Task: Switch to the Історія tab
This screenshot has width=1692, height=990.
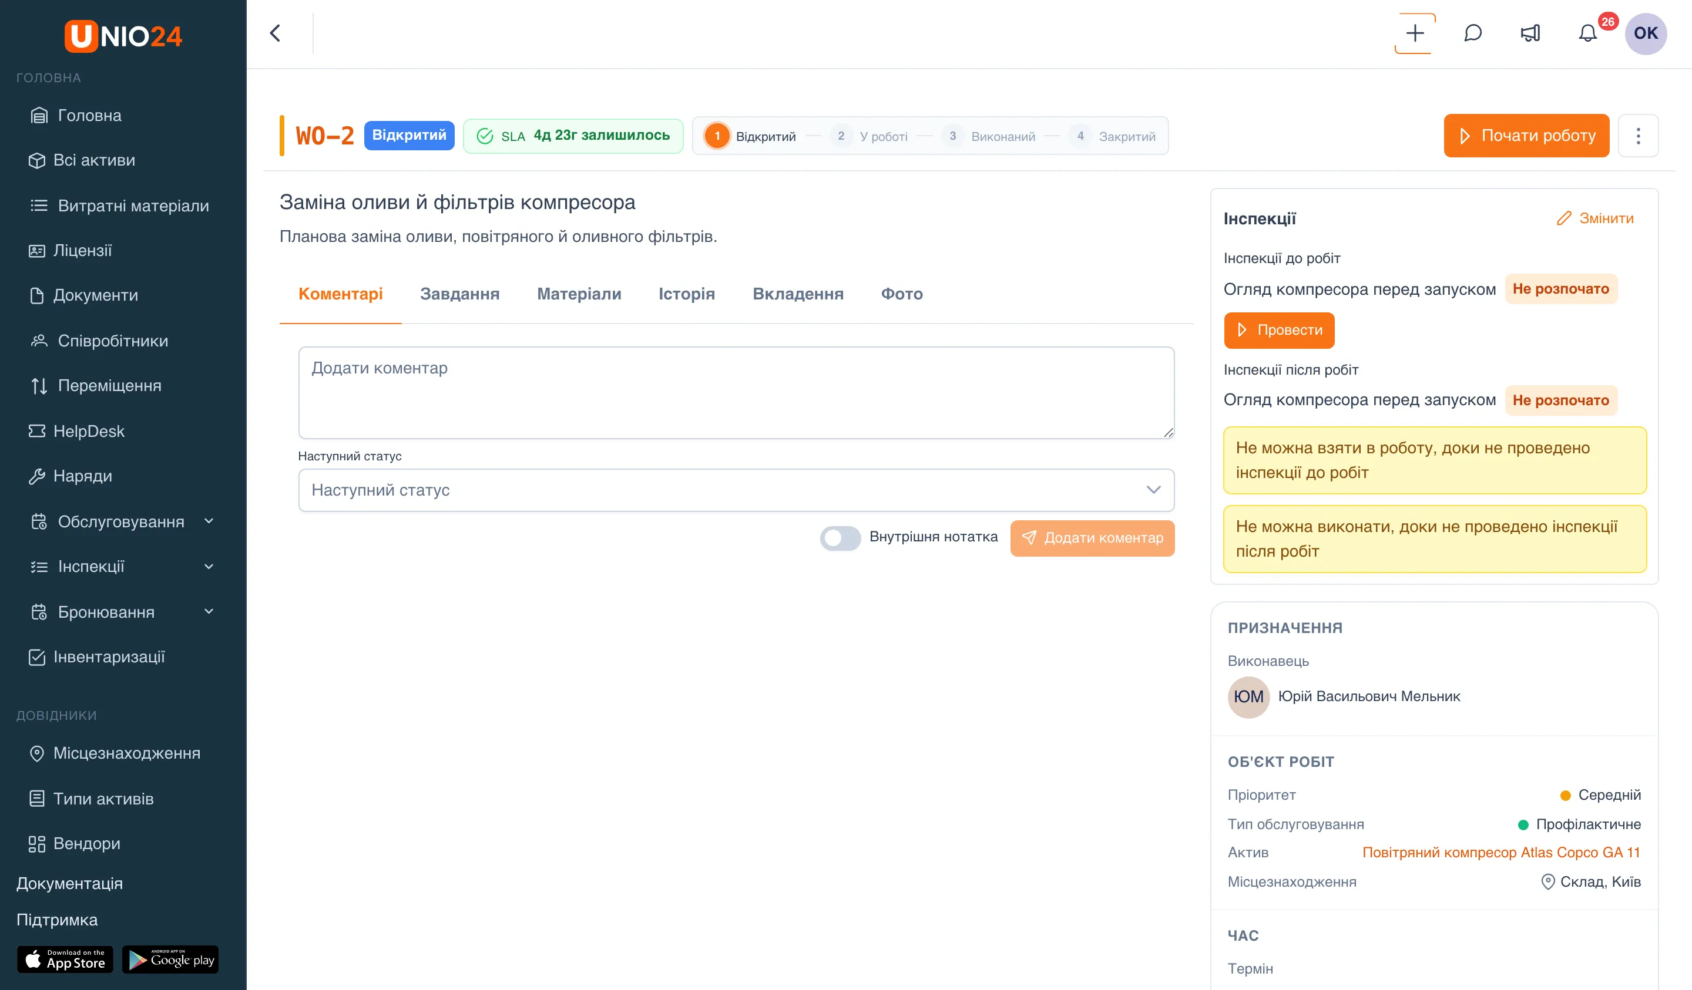Action: pyautogui.click(x=686, y=294)
